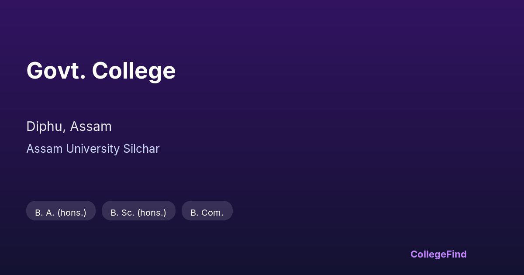524x275 pixels.
Task: Click the word "College" in the heading
Action: point(134,72)
